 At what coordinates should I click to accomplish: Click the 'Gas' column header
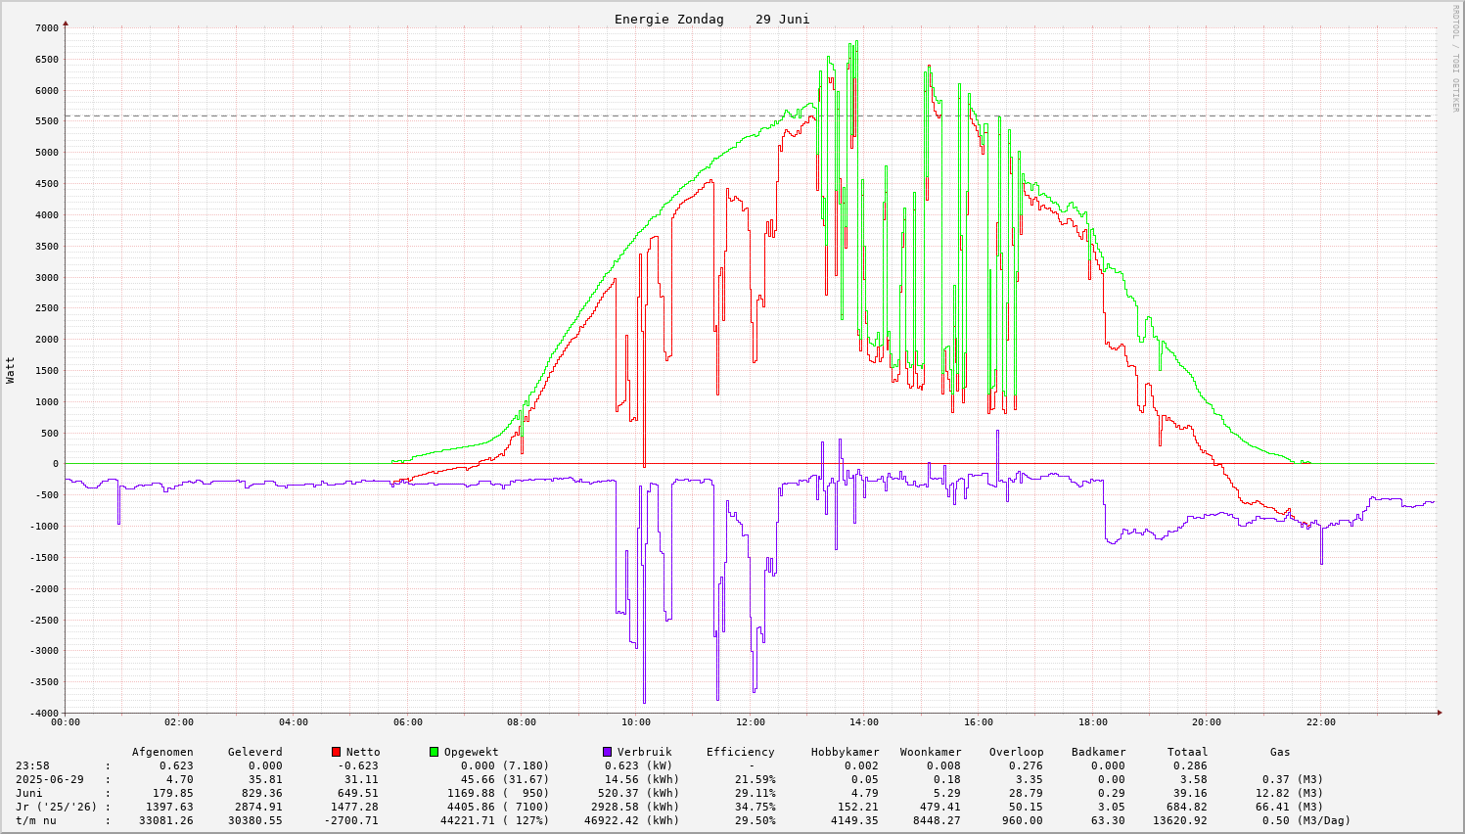(1280, 753)
